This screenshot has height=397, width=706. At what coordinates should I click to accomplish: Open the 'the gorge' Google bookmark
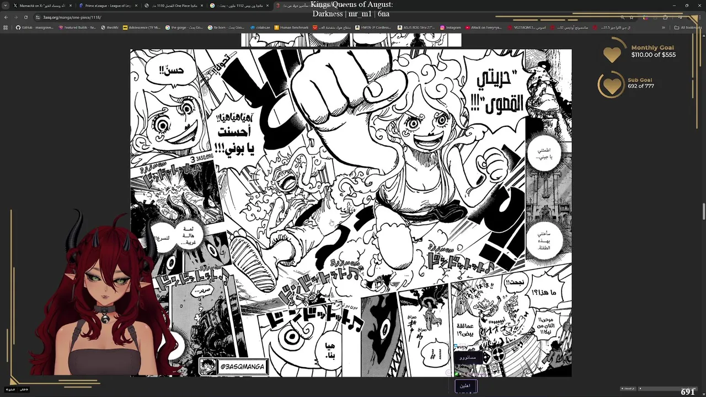click(184, 28)
